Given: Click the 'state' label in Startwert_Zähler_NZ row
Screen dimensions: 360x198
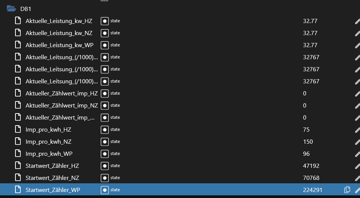Looking at the screenshot, I should (115, 178).
